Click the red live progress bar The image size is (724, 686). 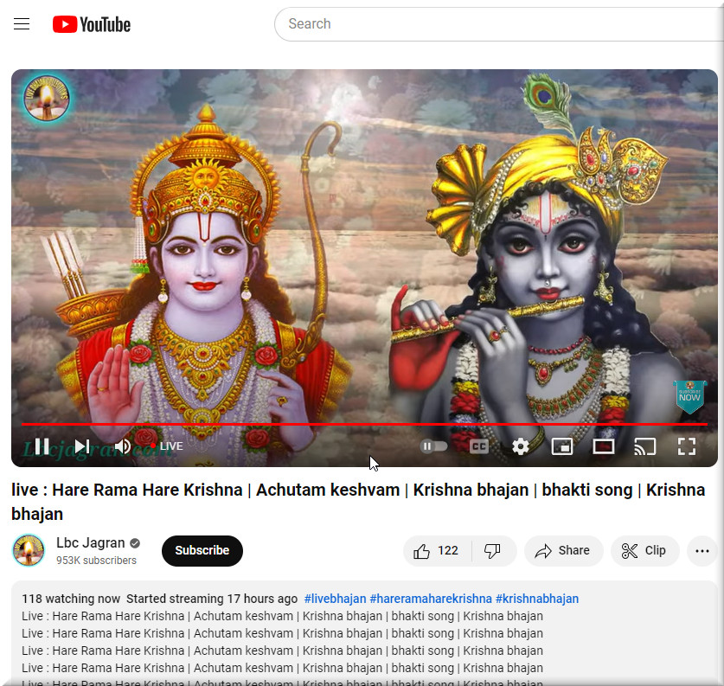pyautogui.click(x=346, y=424)
